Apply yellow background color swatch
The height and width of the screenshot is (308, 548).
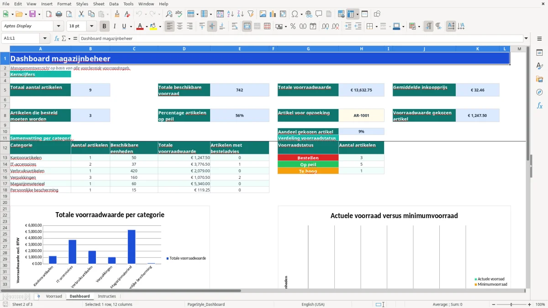153,26
